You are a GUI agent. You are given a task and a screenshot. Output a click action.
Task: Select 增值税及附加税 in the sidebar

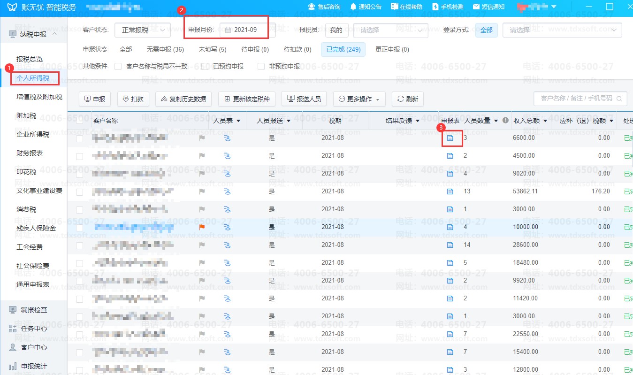click(x=39, y=97)
